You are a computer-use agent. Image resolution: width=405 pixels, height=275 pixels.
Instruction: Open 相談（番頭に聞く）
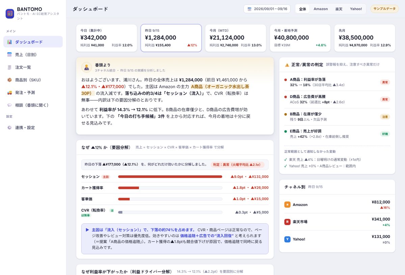coord(33,105)
